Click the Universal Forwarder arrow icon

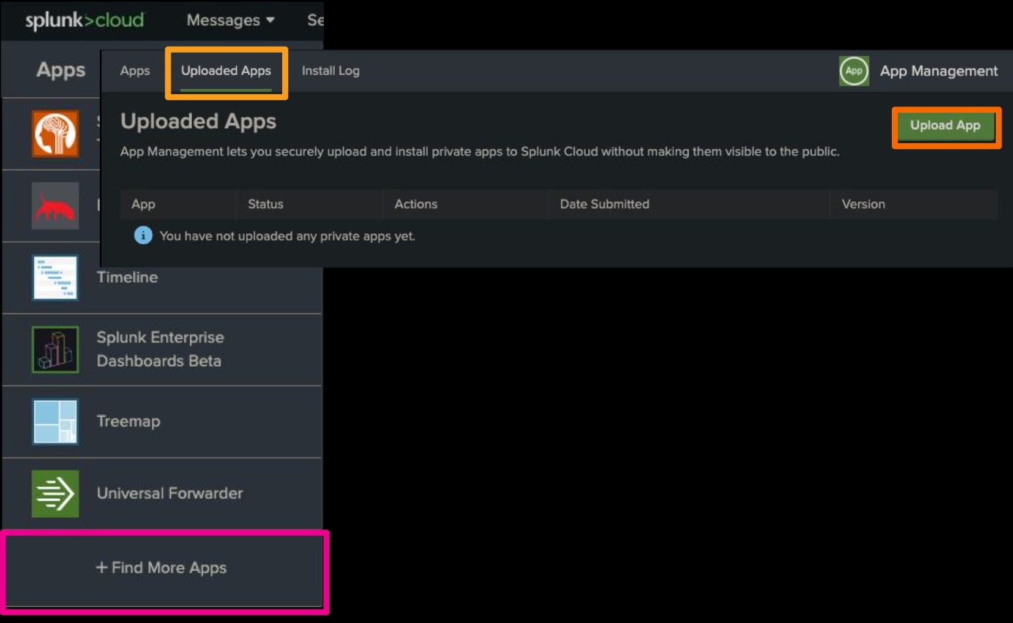(x=55, y=493)
